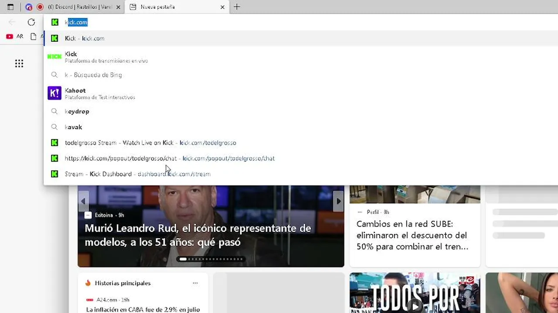Open 'todelgrosso Stream - Watch Live on Kick'
Image resolution: width=558 pixels, height=313 pixels.
(301, 143)
